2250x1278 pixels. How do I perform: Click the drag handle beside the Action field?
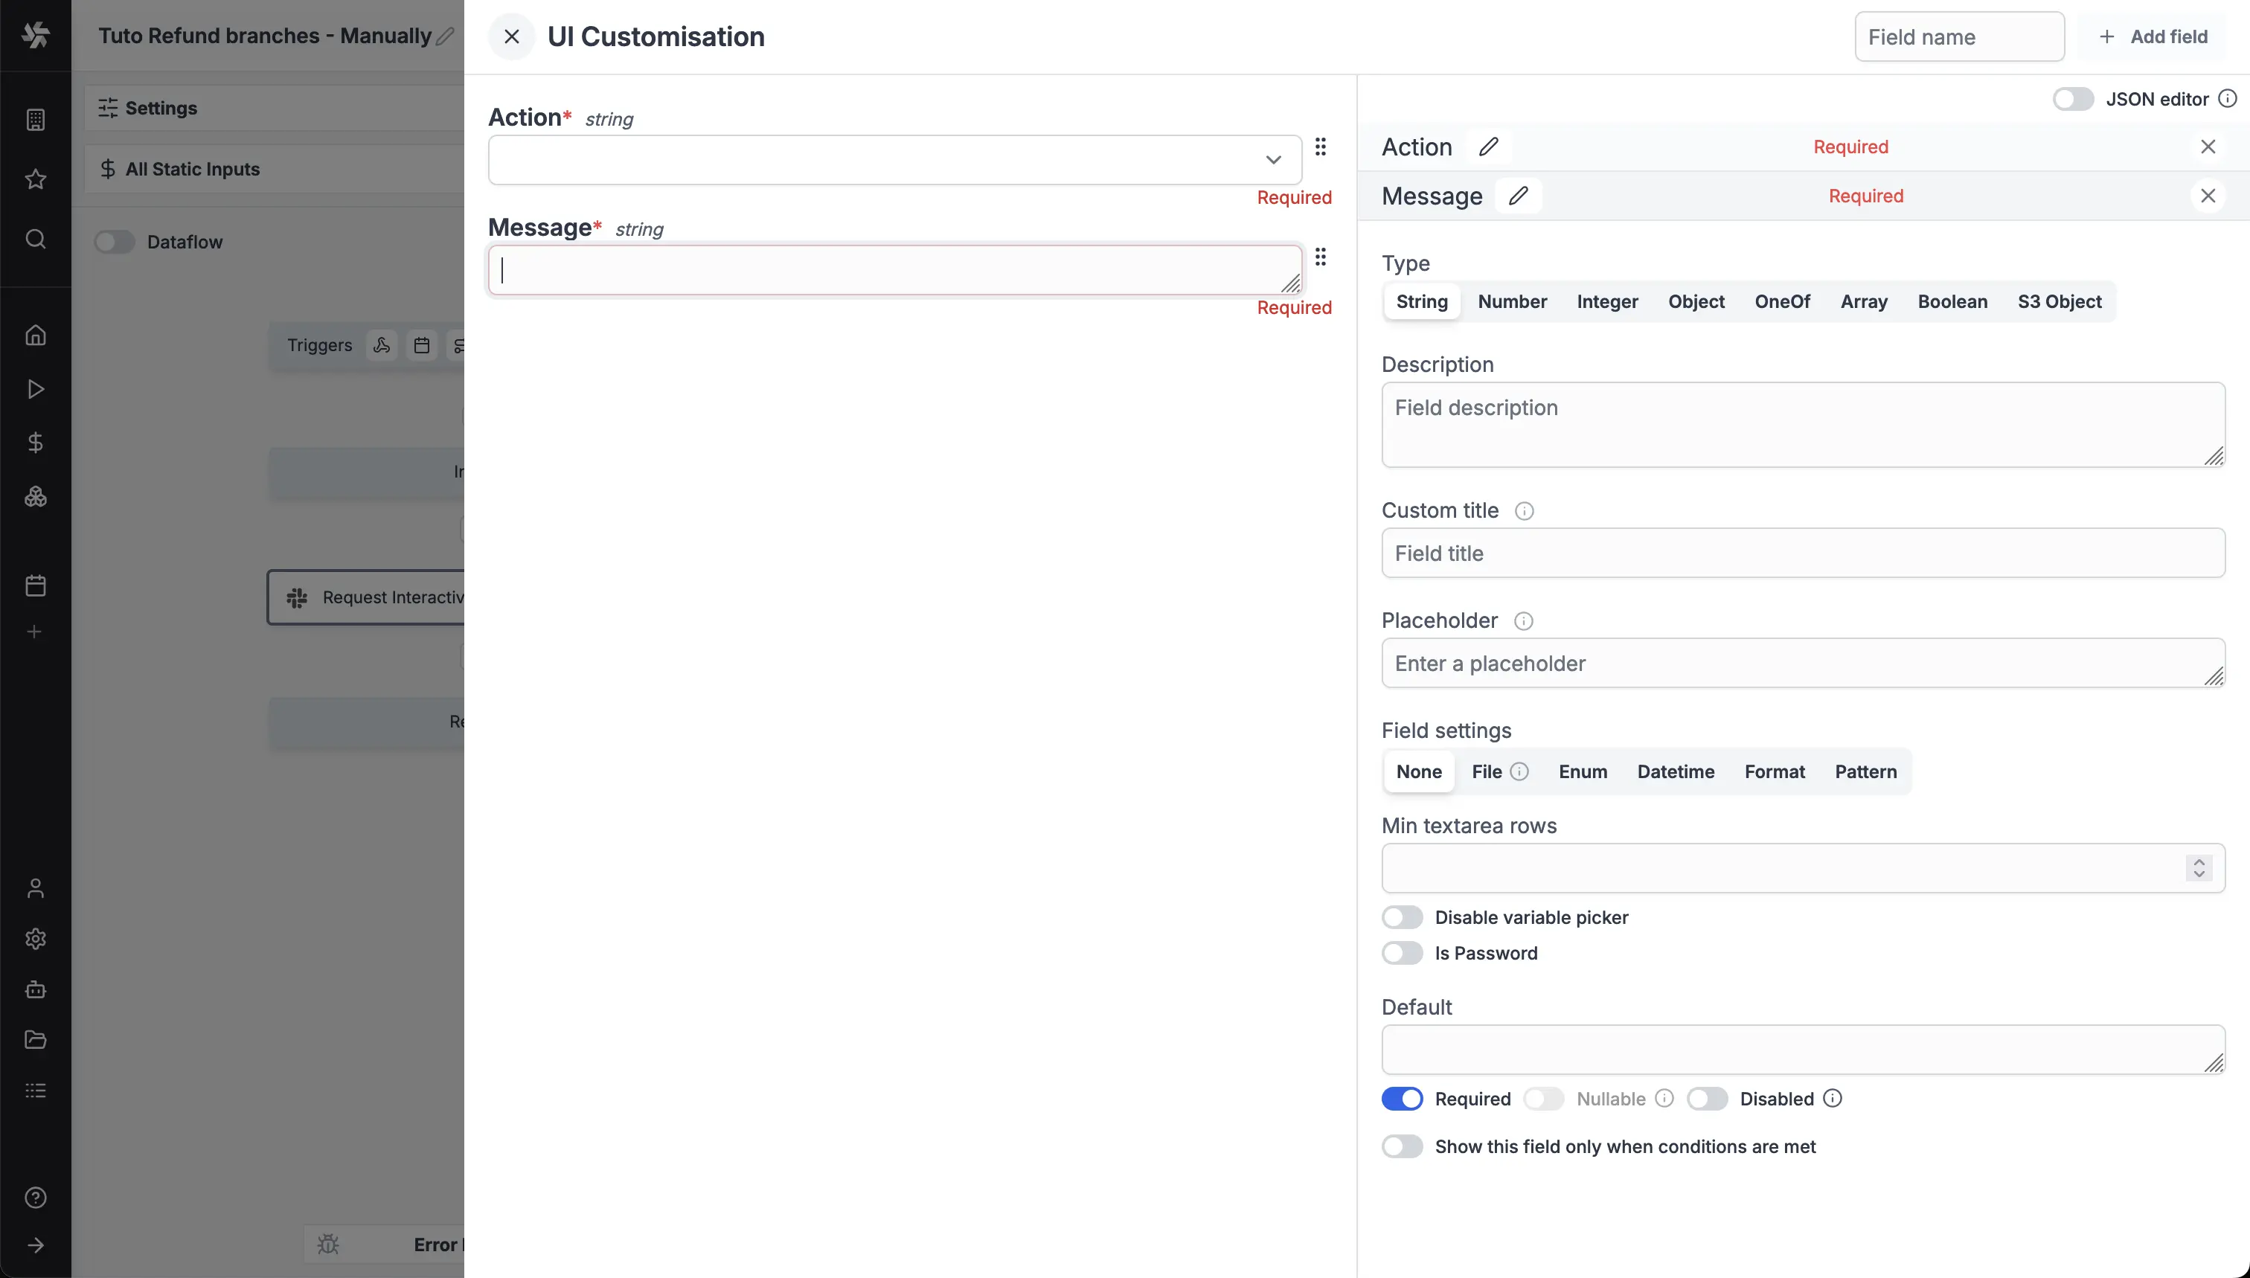tap(1321, 147)
